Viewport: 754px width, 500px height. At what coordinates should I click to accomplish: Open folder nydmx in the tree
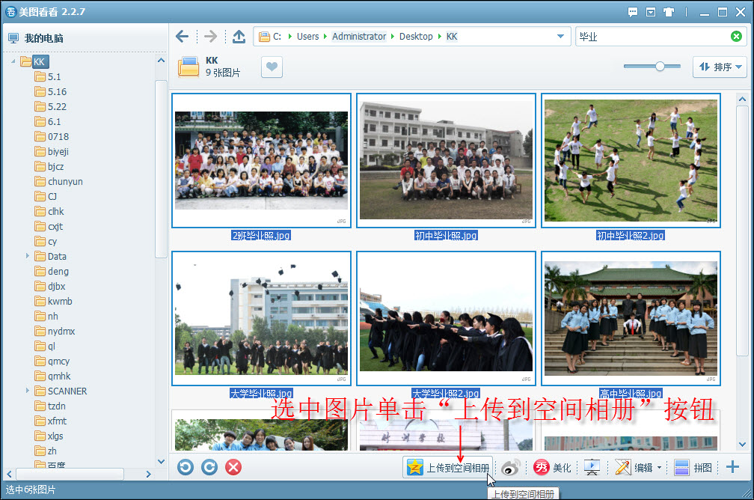[x=55, y=331]
